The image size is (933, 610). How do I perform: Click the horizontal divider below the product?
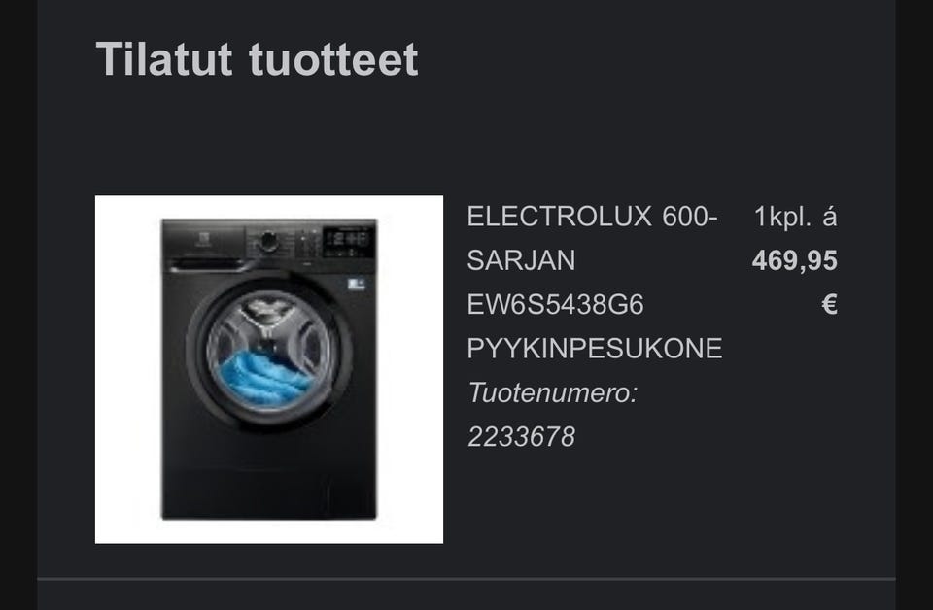pos(466,579)
